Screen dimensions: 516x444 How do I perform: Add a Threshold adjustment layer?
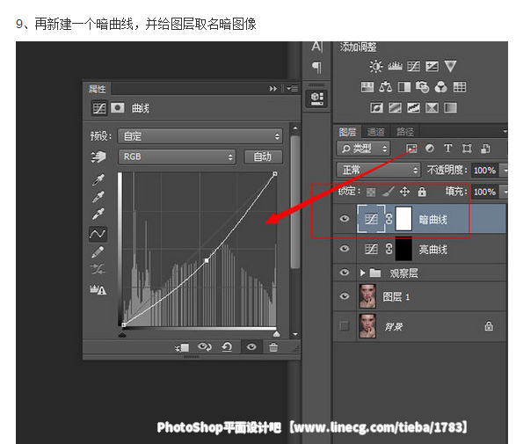click(x=413, y=107)
